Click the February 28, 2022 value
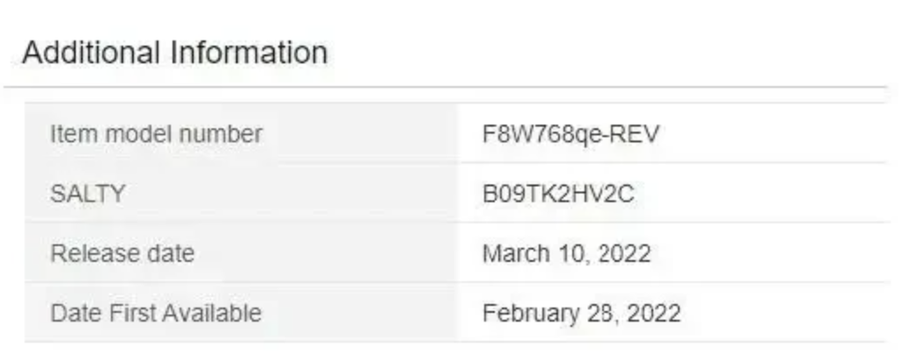Screen dimensions: 905x355 point(582,314)
